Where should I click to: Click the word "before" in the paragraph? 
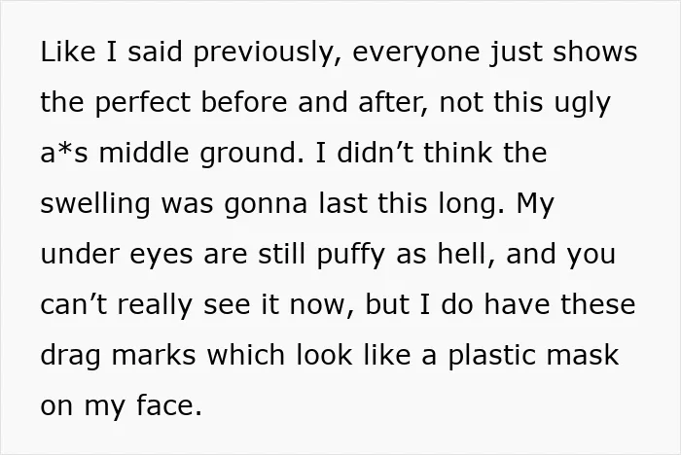244,102
